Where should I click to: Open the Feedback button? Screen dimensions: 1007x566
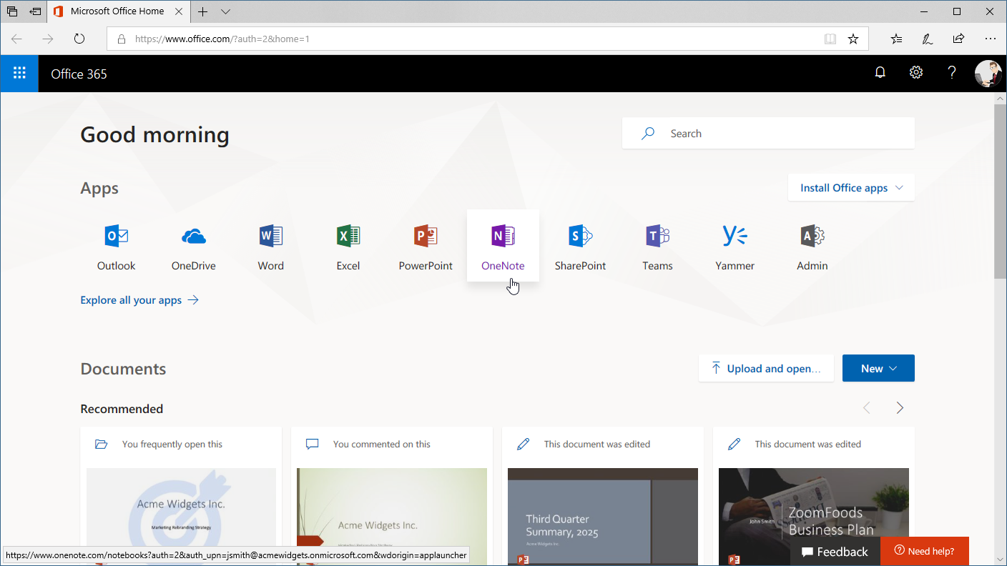pos(835,552)
